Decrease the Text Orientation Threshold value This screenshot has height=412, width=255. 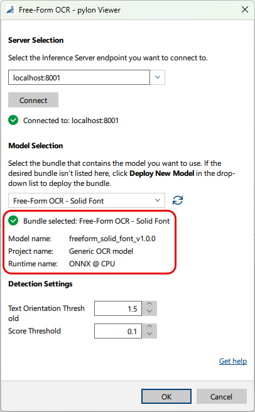pos(149,312)
